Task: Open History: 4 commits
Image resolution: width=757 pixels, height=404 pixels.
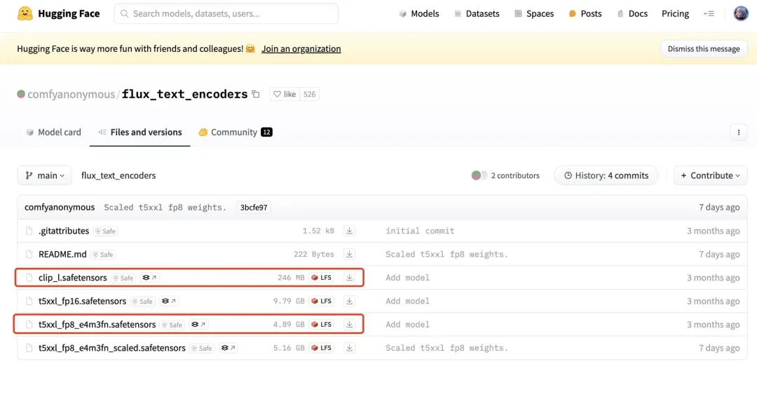Action: pyautogui.click(x=606, y=175)
